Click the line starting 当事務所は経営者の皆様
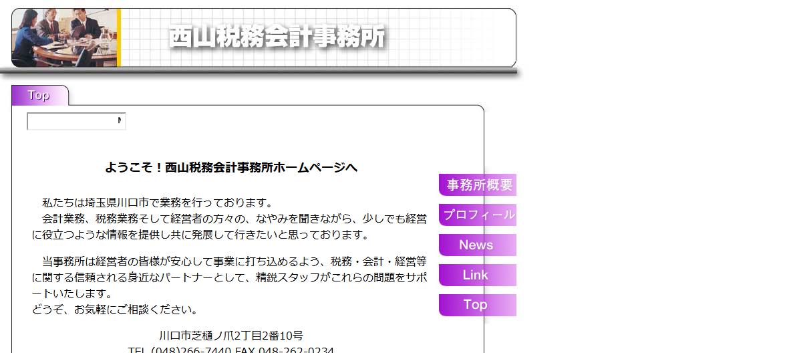 coord(234,261)
